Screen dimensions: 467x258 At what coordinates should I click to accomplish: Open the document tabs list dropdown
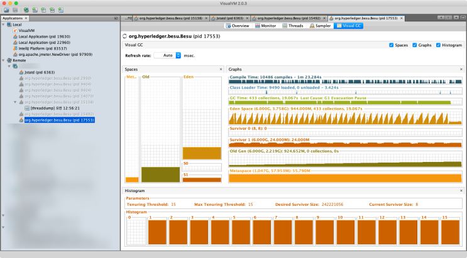[x=456, y=18]
